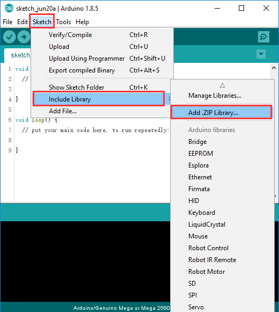Include the HID library
279x312 pixels.
click(222, 201)
